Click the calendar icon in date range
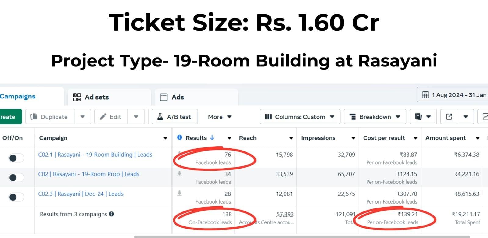This screenshot has height=238, width=488. 425,95
